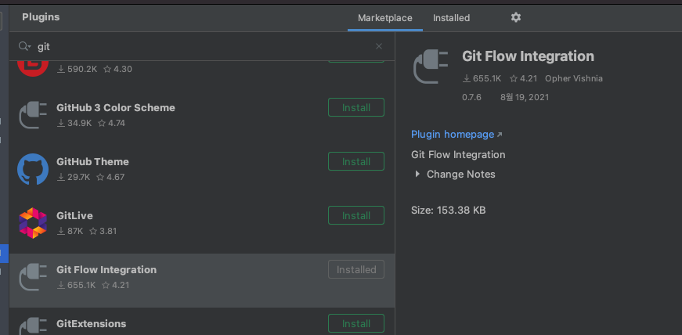Image resolution: width=682 pixels, height=335 pixels.
Task: Click the Plugins dialog title
Action: [x=41, y=17]
